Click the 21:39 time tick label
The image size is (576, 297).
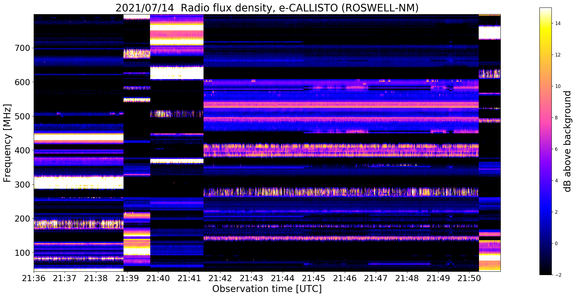pos(127,278)
